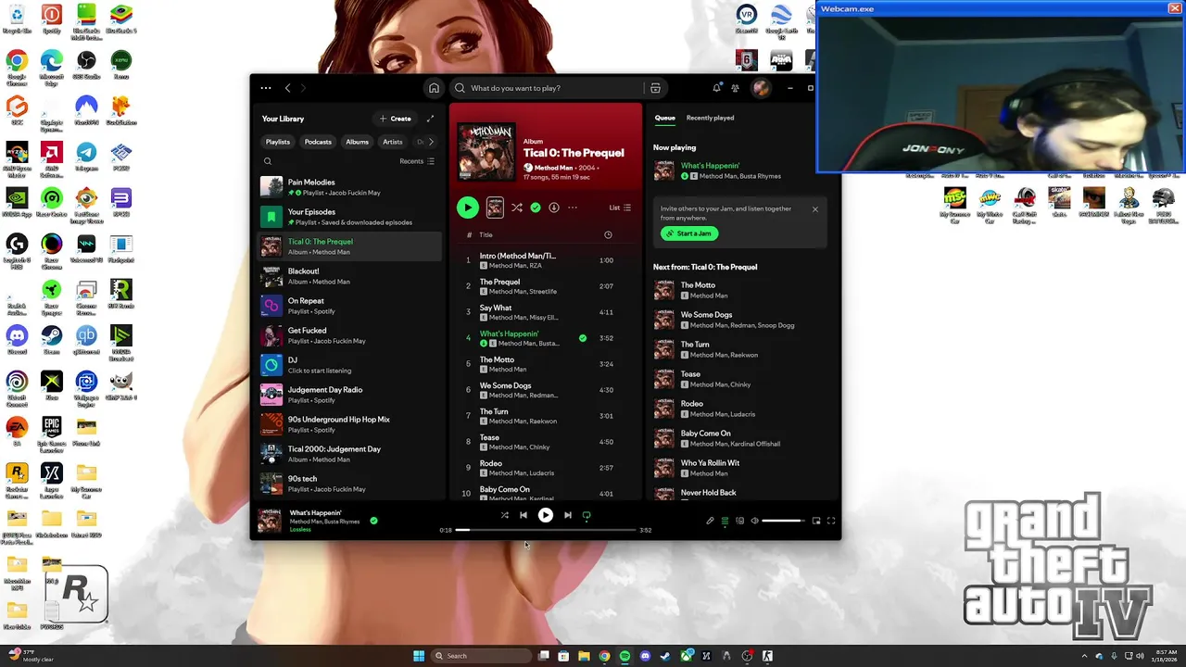Toggle shuffle in the player bar
The height and width of the screenshot is (667, 1186).
tap(504, 515)
